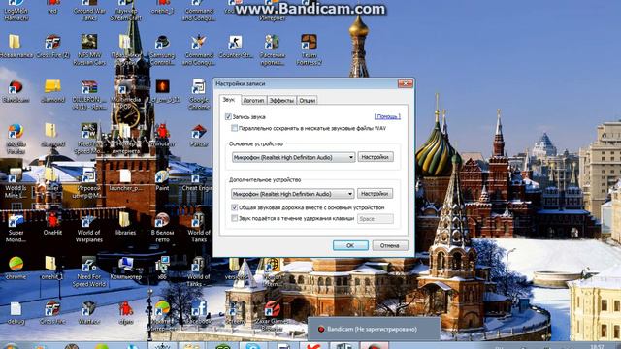The width and height of the screenshot is (621, 349).
Task: Open the Mozilla Firefox desktop icon
Action: pyautogui.click(x=16, y=139)
